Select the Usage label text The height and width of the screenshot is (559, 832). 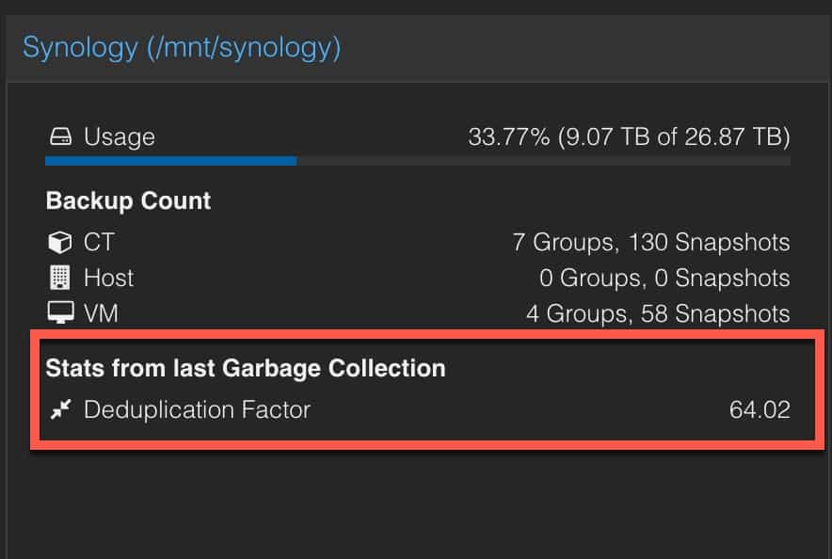point(120,136)
